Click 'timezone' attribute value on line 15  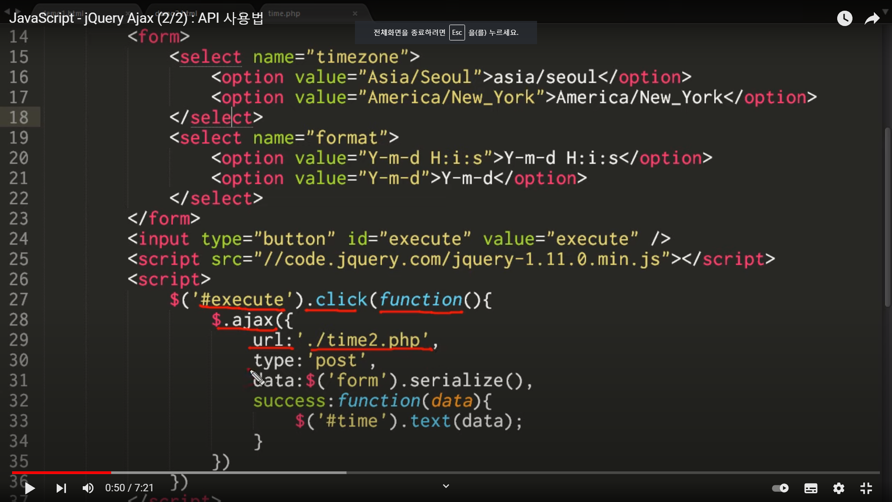point(358,57)
